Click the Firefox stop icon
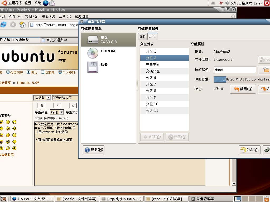270x202 pixels. click(x=13, y=24)
